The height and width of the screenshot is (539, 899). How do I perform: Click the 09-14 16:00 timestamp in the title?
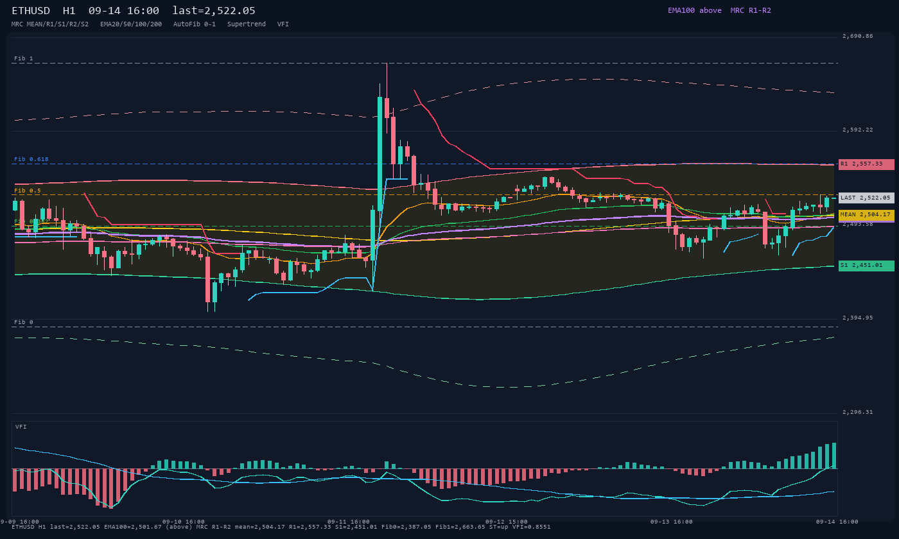[124, 11]
